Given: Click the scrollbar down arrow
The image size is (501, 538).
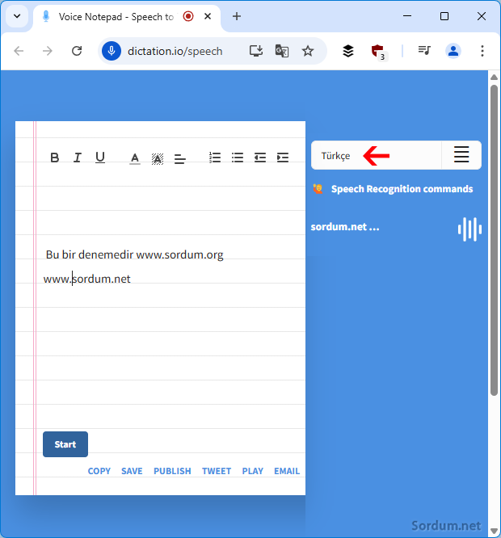Looking at the screenshot, I should [x=494, y=531].
